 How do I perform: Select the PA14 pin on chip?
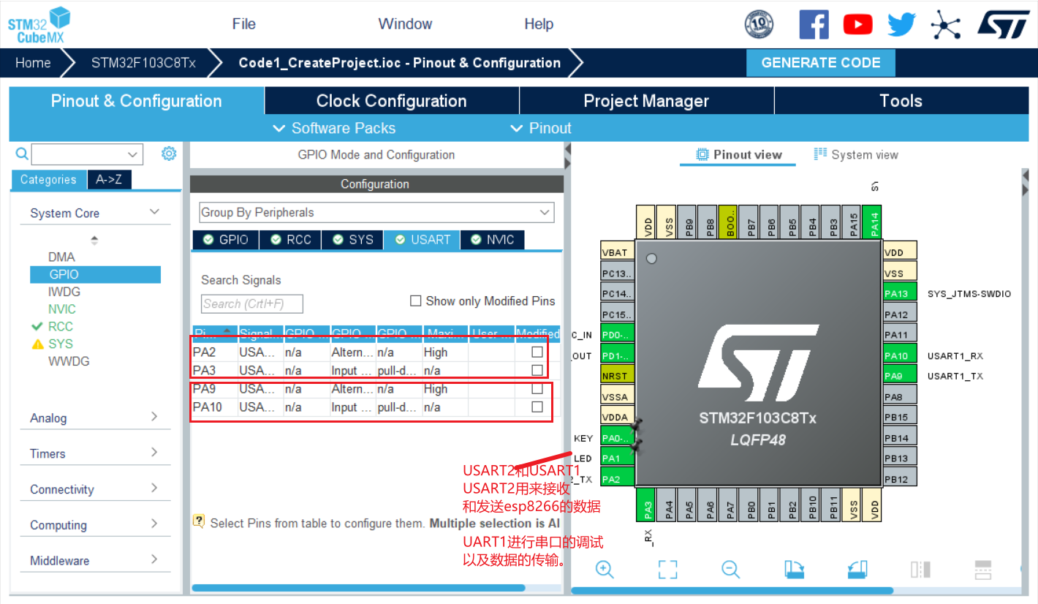(873, 222)
